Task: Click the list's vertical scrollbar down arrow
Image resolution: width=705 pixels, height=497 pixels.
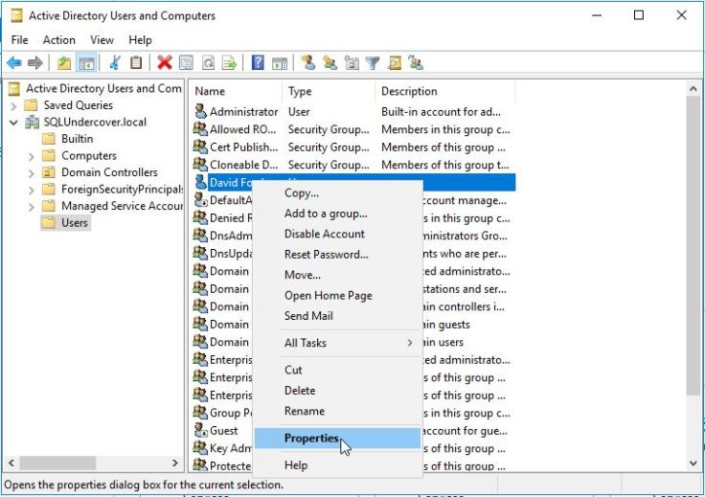Action: tap(693, 463)
